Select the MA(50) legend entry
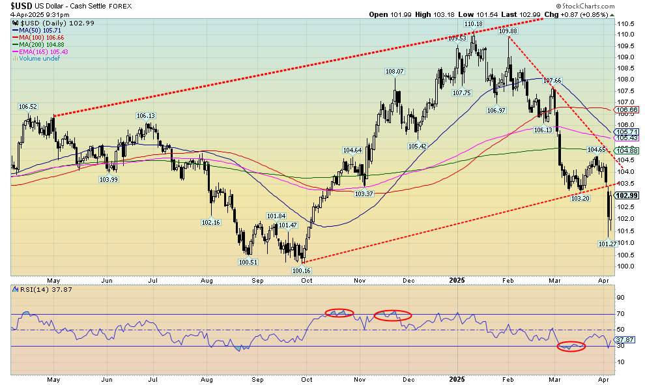 click(x=37, y=30)
